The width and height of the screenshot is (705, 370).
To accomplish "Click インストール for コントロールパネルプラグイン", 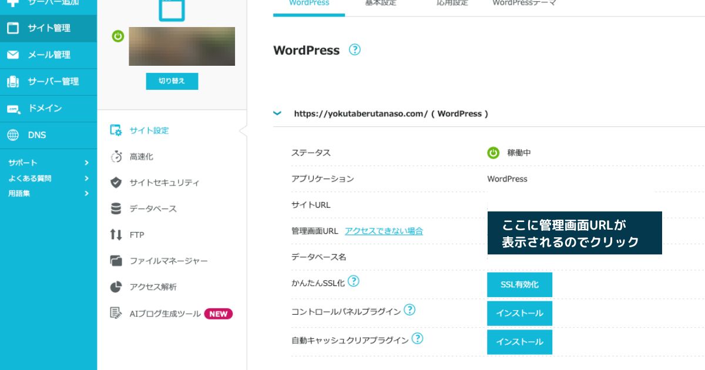I will (x=519, y=313).
